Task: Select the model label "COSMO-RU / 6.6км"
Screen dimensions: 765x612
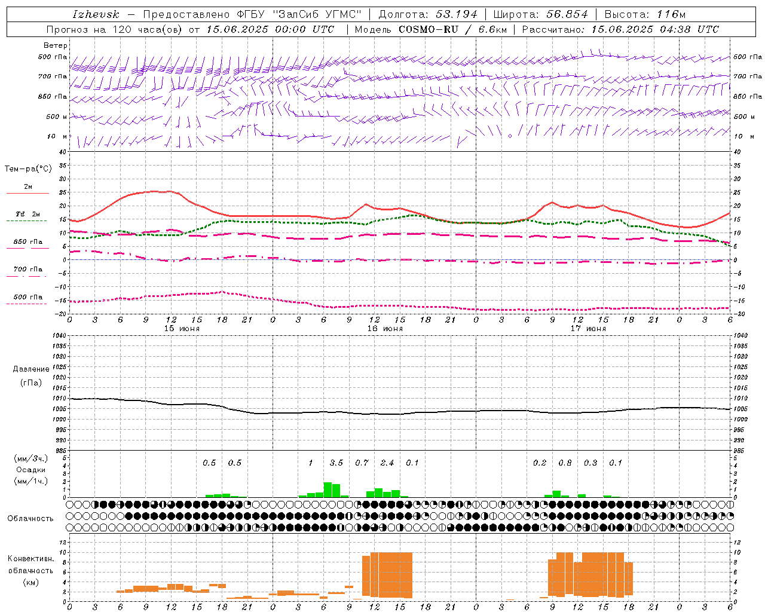Action: 452,29
